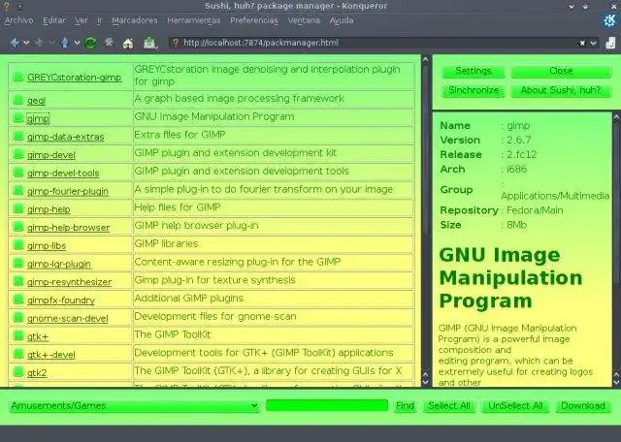Tick the green box for GREYCstoration-gimp
Image resolution: width=621 pixels, height=442 pixels.
(18, 77)
